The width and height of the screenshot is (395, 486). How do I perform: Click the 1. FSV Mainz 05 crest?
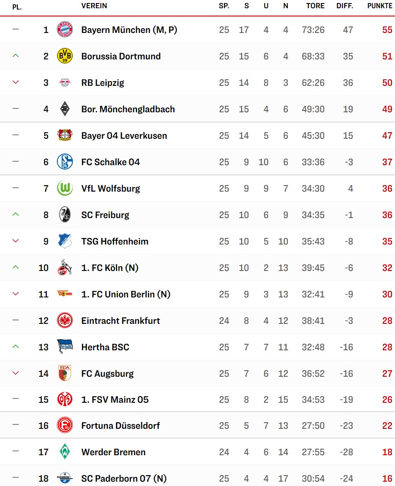pyautogui.click(x=65, y=399)
